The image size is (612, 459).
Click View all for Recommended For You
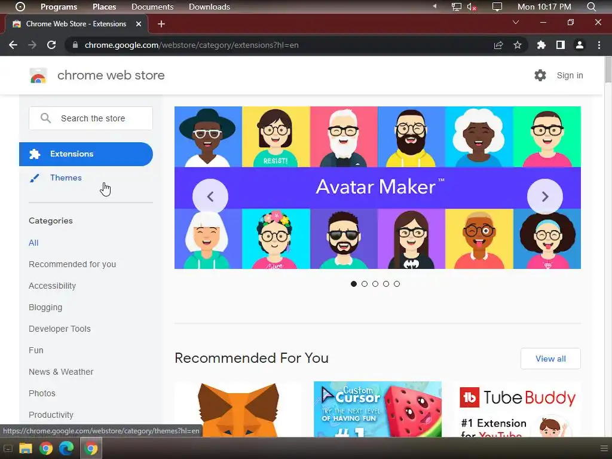pyautogui.click(x=550, y=359)
